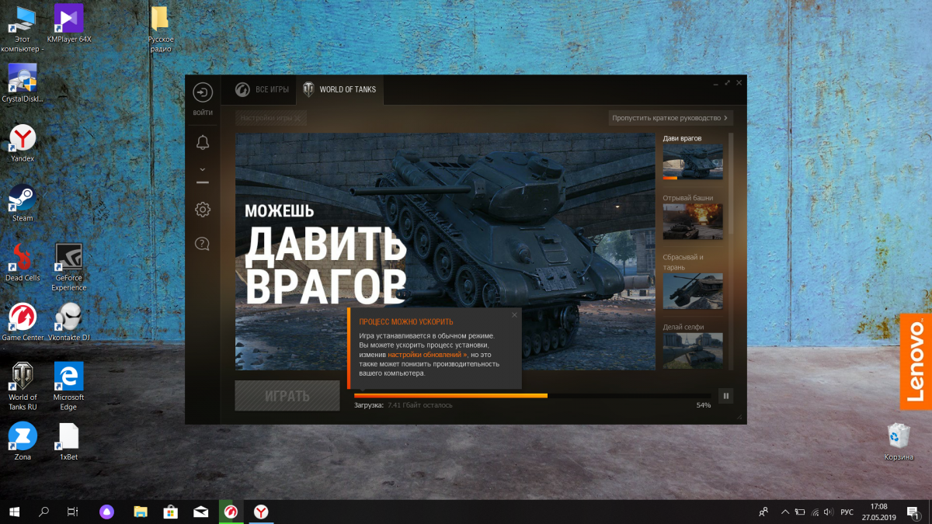Image resolution: width=932 pixels, height=524 pixels.
Task: Select World of Tanks RU desktop icon
Action: (x=23, y=387)
